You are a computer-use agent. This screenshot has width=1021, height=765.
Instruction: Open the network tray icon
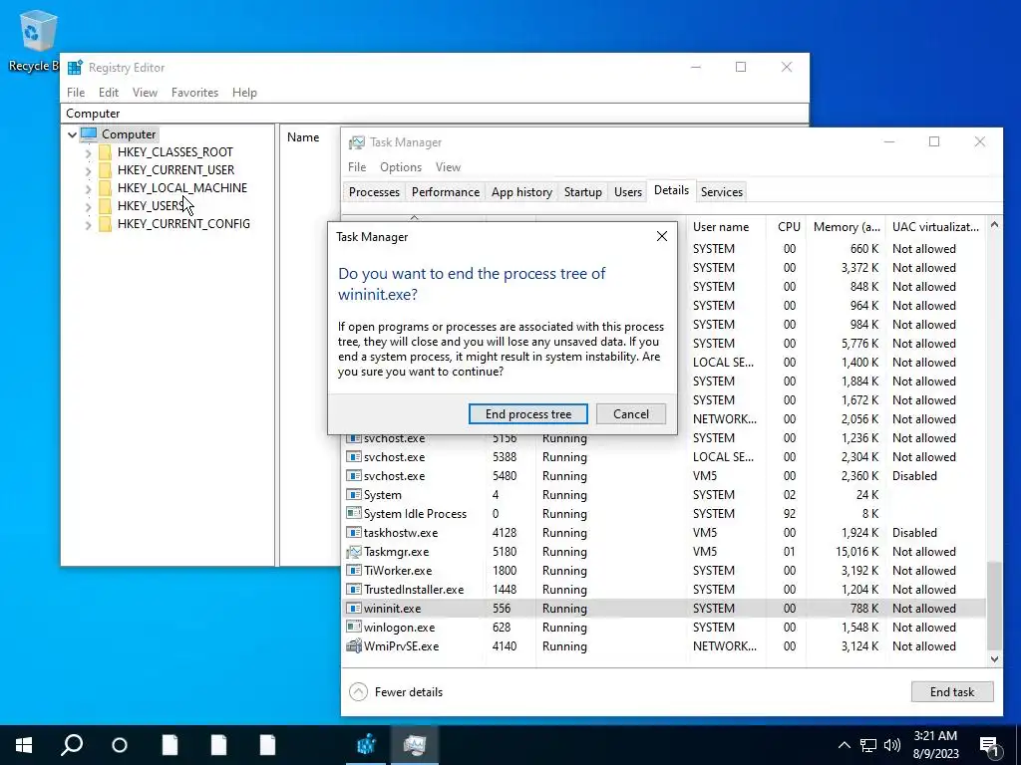tap(868, 745)
